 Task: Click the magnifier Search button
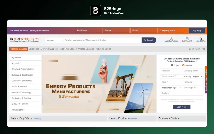[149, 40]
